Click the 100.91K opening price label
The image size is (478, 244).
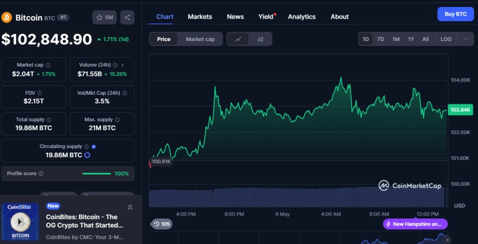(x=161, y=161)
